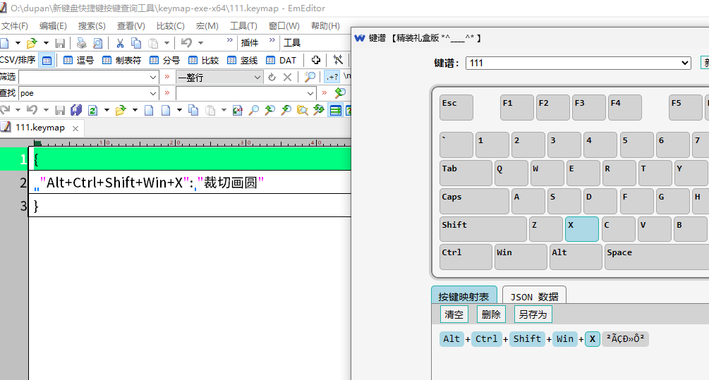
Task: Click the 清空 button
Action: [x=454, y=314]
